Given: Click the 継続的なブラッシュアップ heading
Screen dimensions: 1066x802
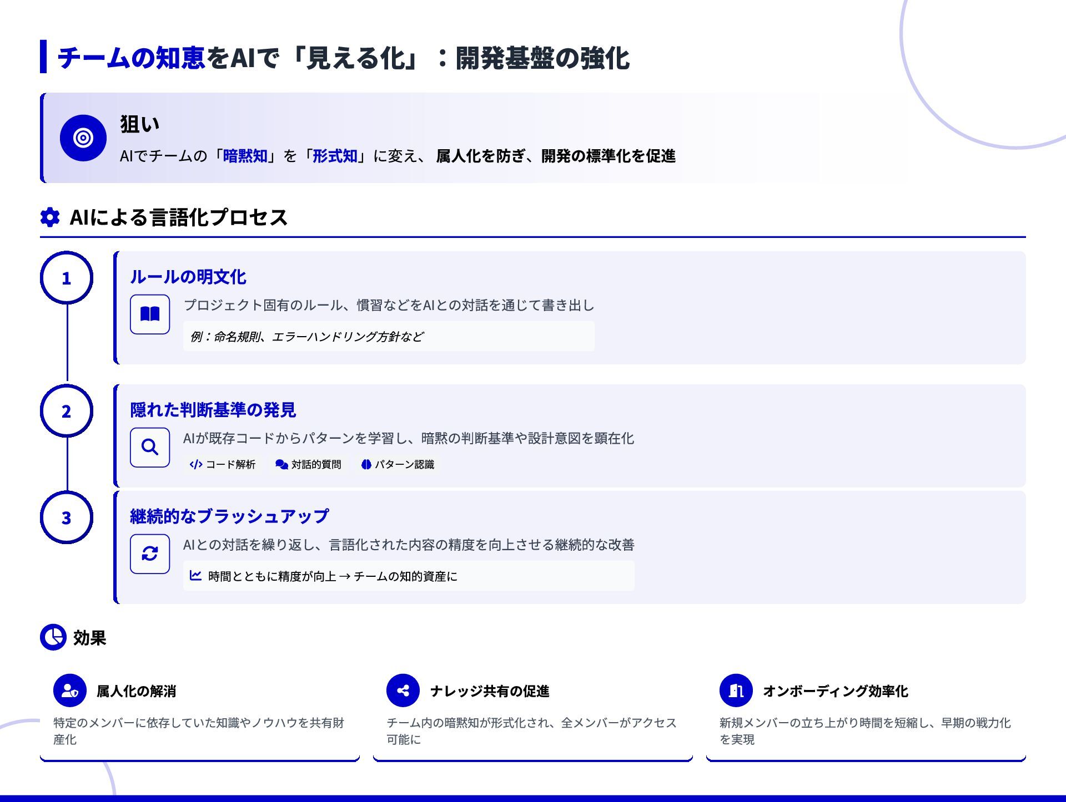Looking at the screenshot, I should pos(229,516).
